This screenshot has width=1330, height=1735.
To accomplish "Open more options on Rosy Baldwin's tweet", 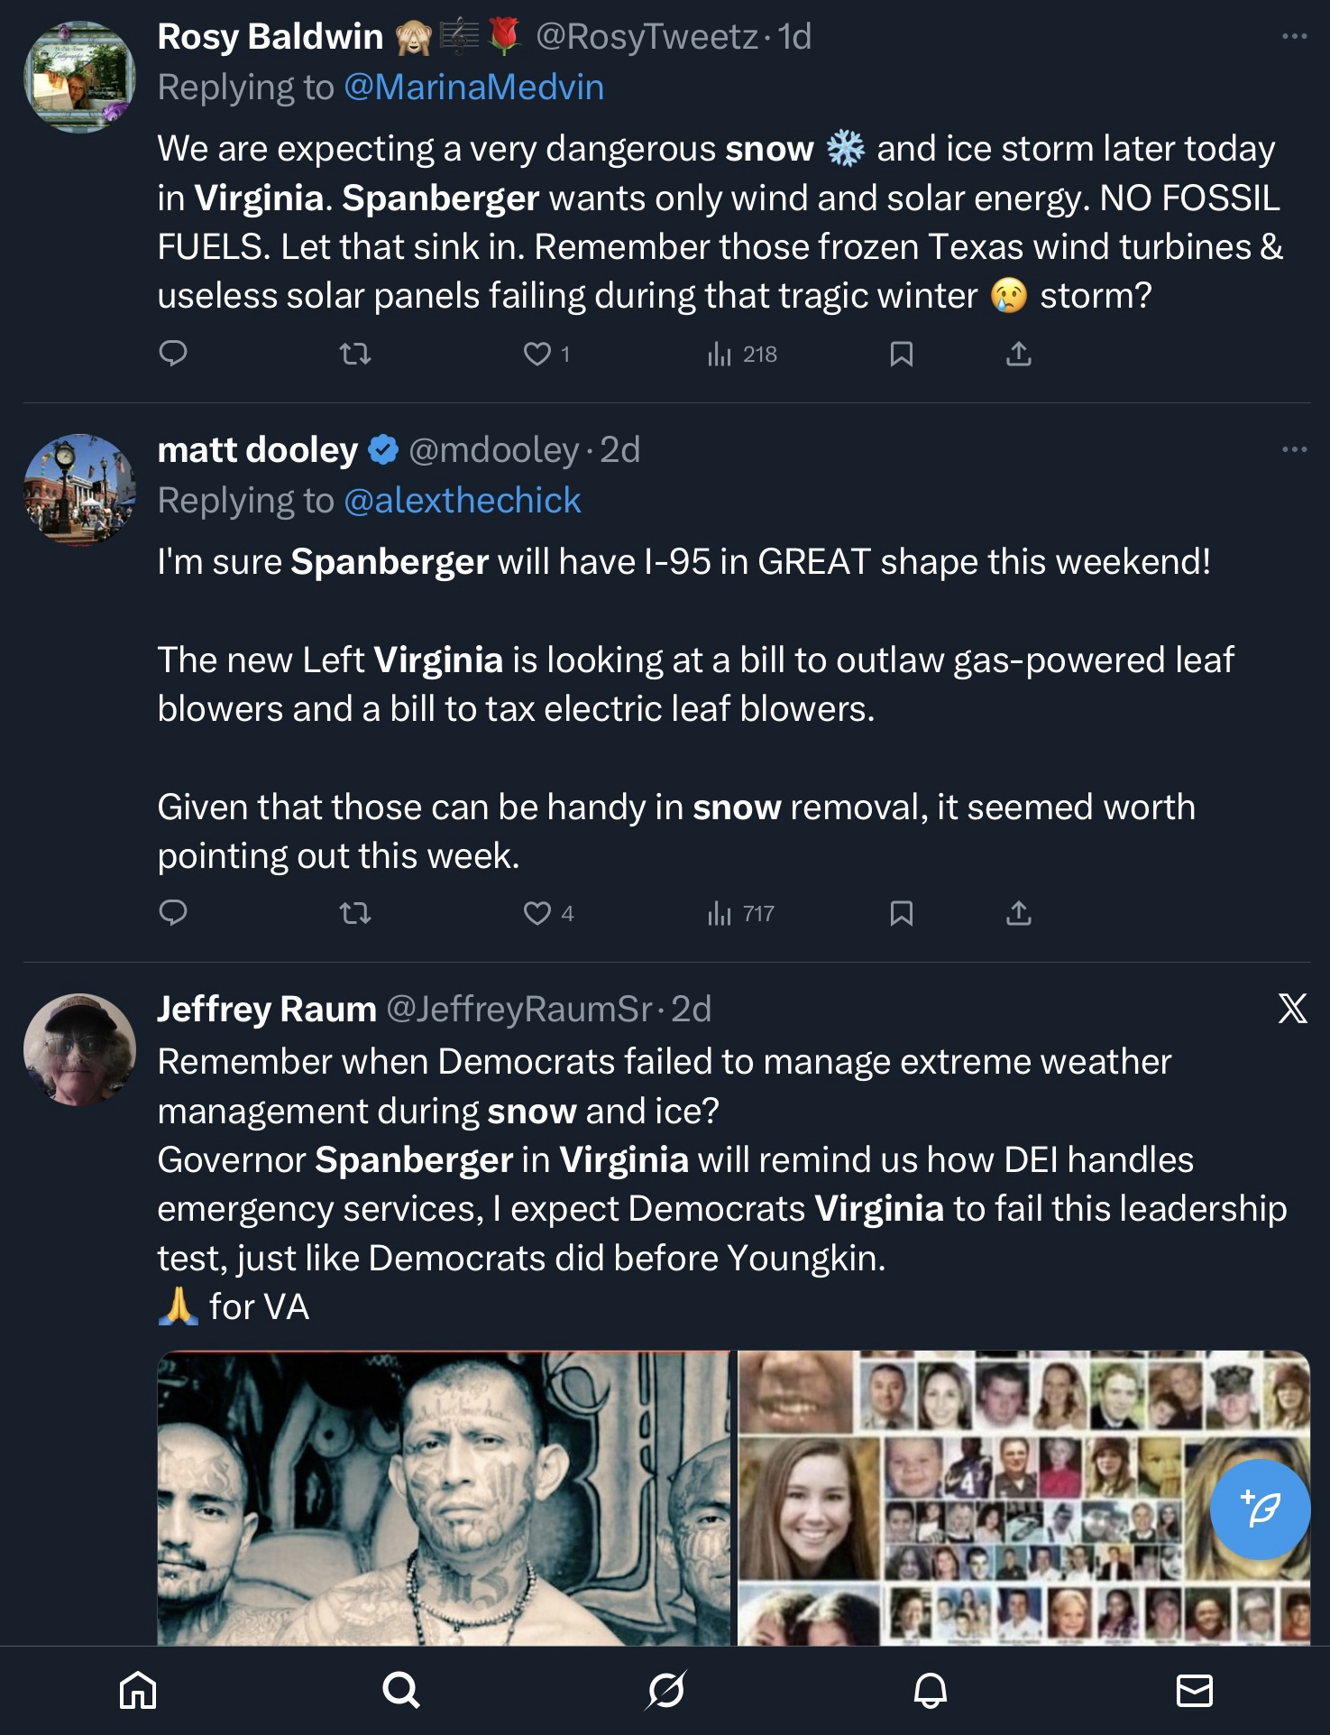I will (x=1294, y=36).
